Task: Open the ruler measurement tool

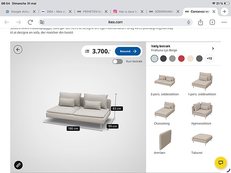Action: [18, 165]
